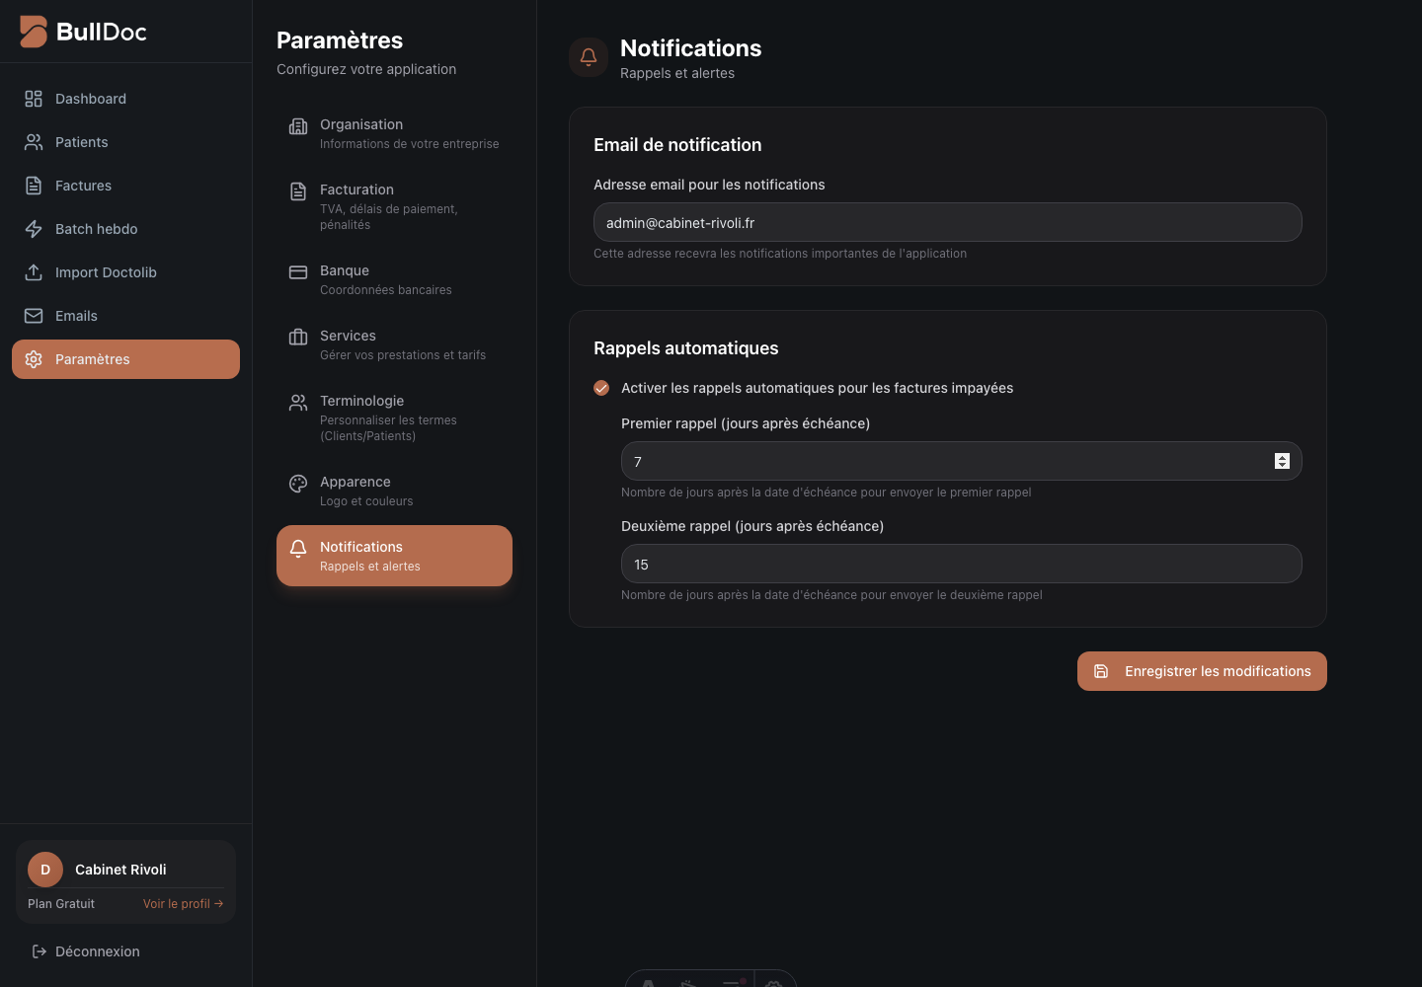Click the Terminologie users icon
1422x987 pixels.
tap(298, 403)
